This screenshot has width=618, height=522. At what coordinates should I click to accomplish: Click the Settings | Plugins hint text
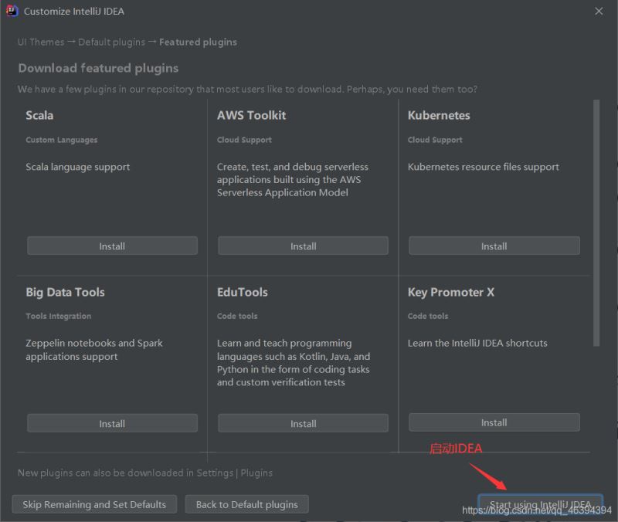click(234, 473)
